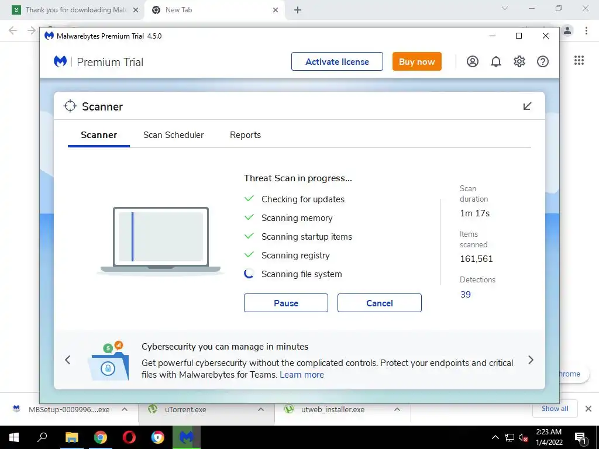
Task: Expand utweb_installer.exe download options chevron
Action: (397, 409)
